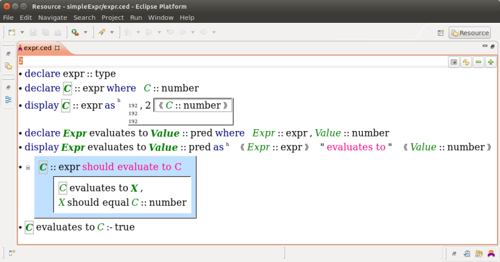The image size is (500, 262).
Task: Click the New file toolbar icon
Action: (12, 32)
